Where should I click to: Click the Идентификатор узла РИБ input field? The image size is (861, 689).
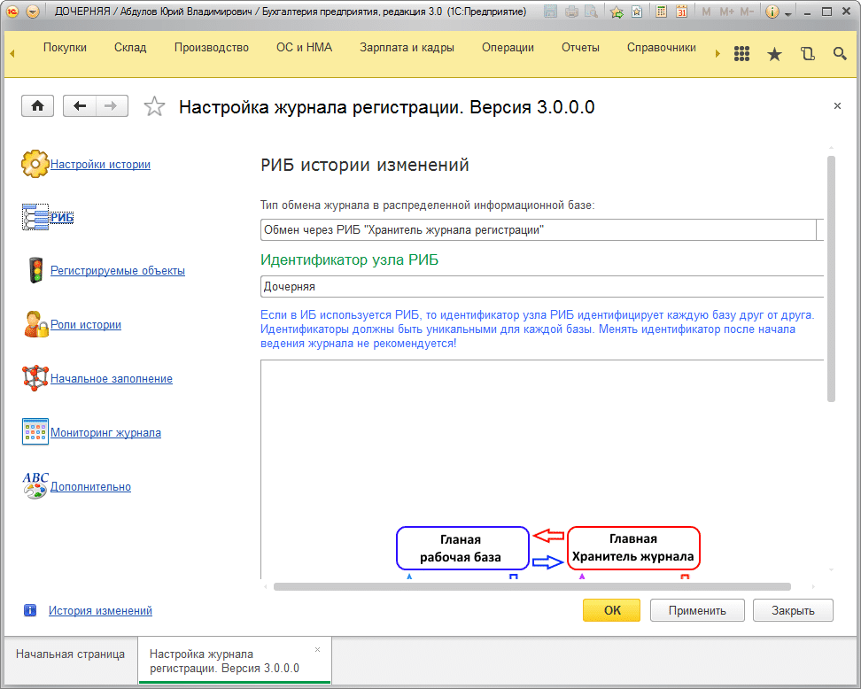pos(540,287)
